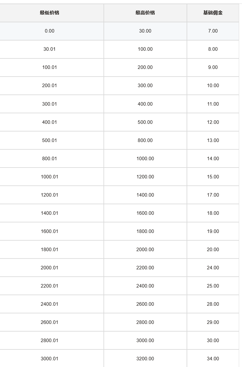Image resolution: width=242 pixels, height=367 pixels.
Task: Click the 2400.00 maximum price cell
Action: [x=145, y=286]
